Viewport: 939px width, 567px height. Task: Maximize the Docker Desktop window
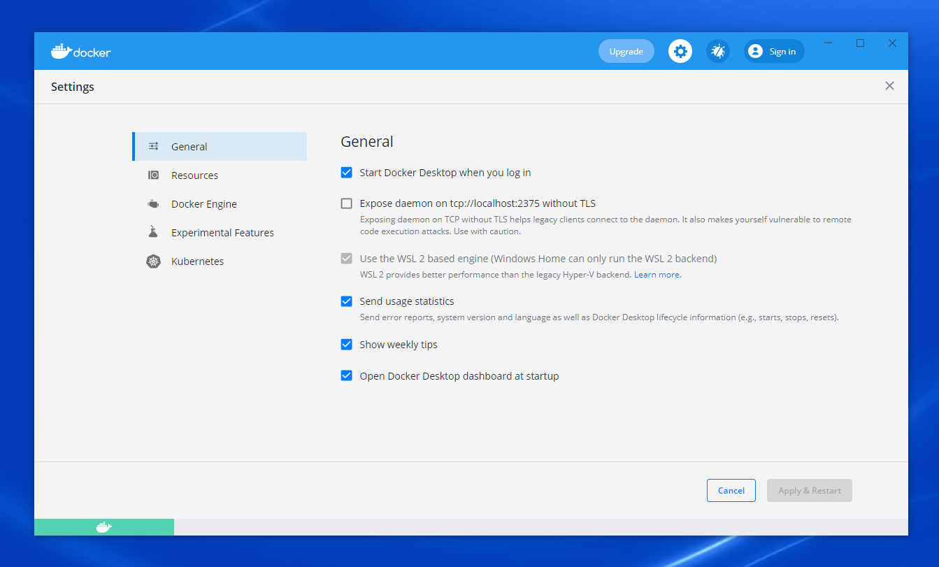[860, 43]
